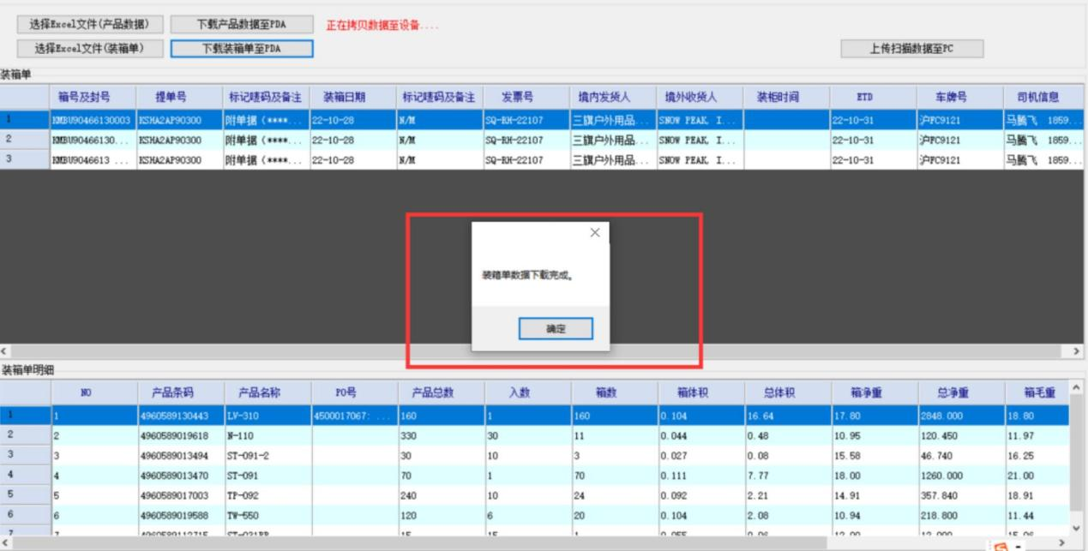
Task: Close the message dialog with X
Action: click(595, 233)
